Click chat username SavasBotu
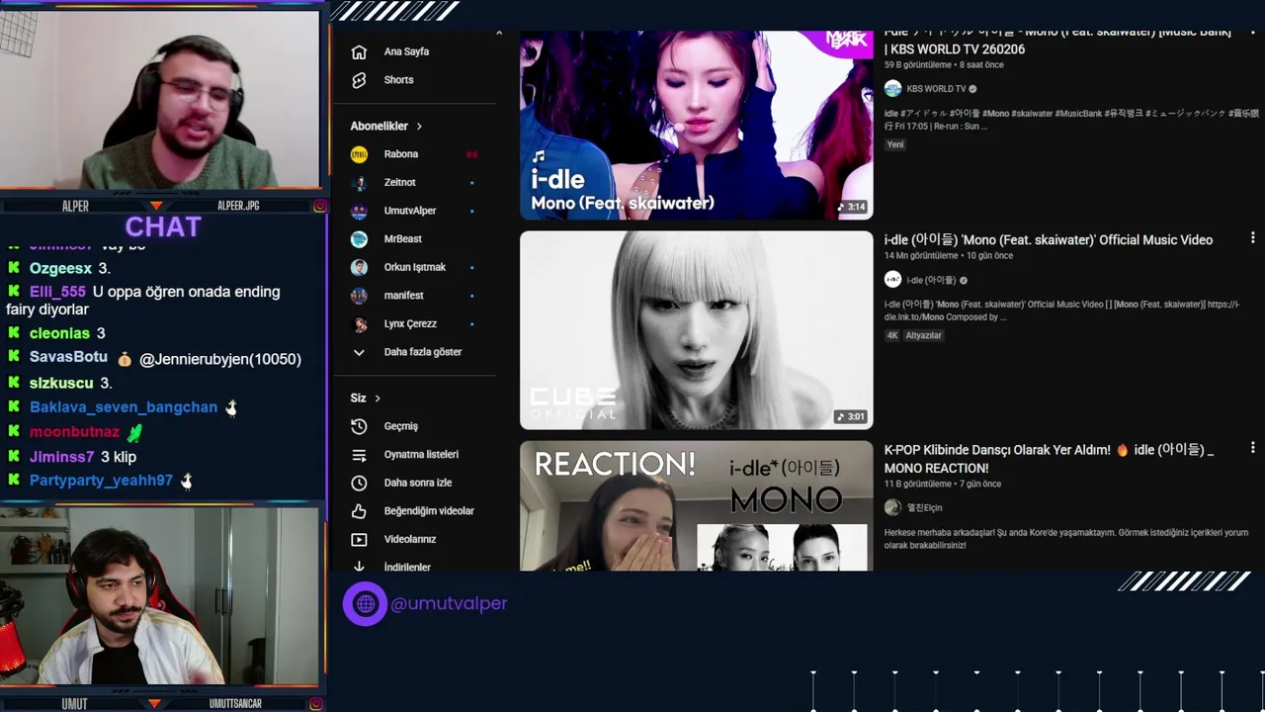Image resolution: width=1265 pixels, height=712 pixels. click(x=68, y=358)
